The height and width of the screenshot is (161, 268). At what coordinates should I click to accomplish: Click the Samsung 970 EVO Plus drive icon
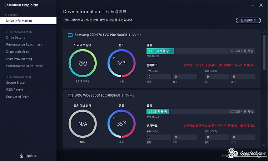pyautogui.click(x=70, y=35)
